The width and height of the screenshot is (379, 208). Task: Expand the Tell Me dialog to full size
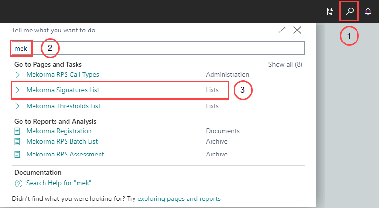pos(282,30)
